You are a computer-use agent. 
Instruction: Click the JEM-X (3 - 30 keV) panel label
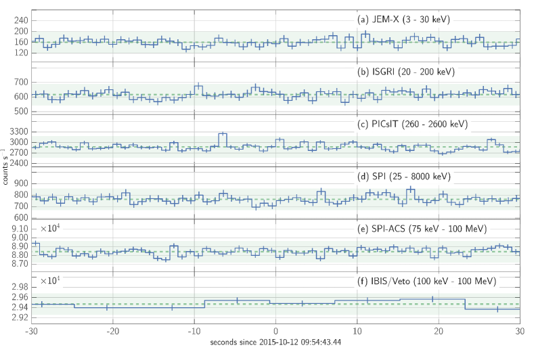[x=403, y=20]
